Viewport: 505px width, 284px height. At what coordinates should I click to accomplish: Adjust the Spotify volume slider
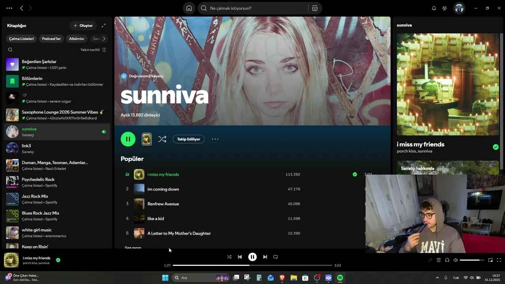click(x=472, y=260)
